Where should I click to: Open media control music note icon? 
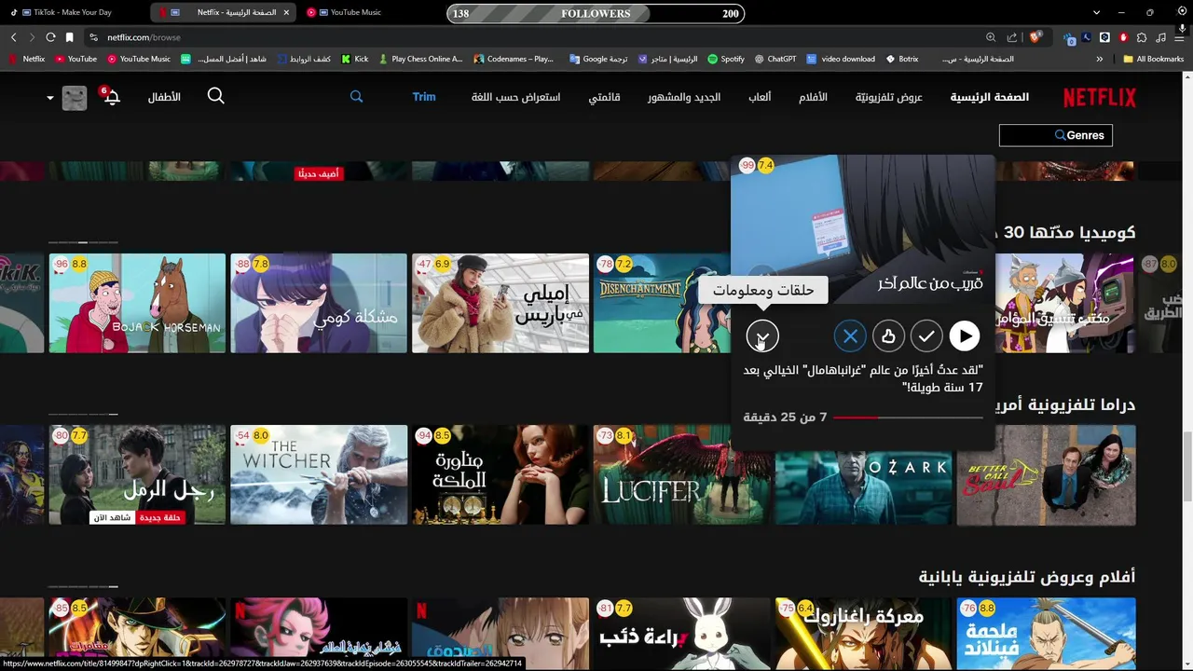click(1160, 37)
